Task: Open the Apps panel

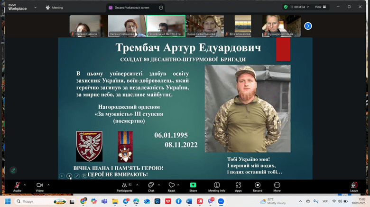Action: tap(238, 186)
